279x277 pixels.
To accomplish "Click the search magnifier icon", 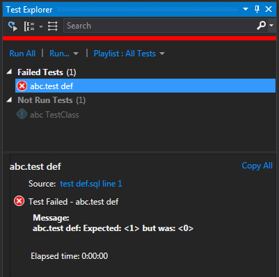I will (x=261, y=26).
